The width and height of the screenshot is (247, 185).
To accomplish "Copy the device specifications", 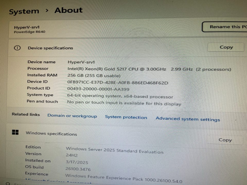I will [x=226, y=47].
